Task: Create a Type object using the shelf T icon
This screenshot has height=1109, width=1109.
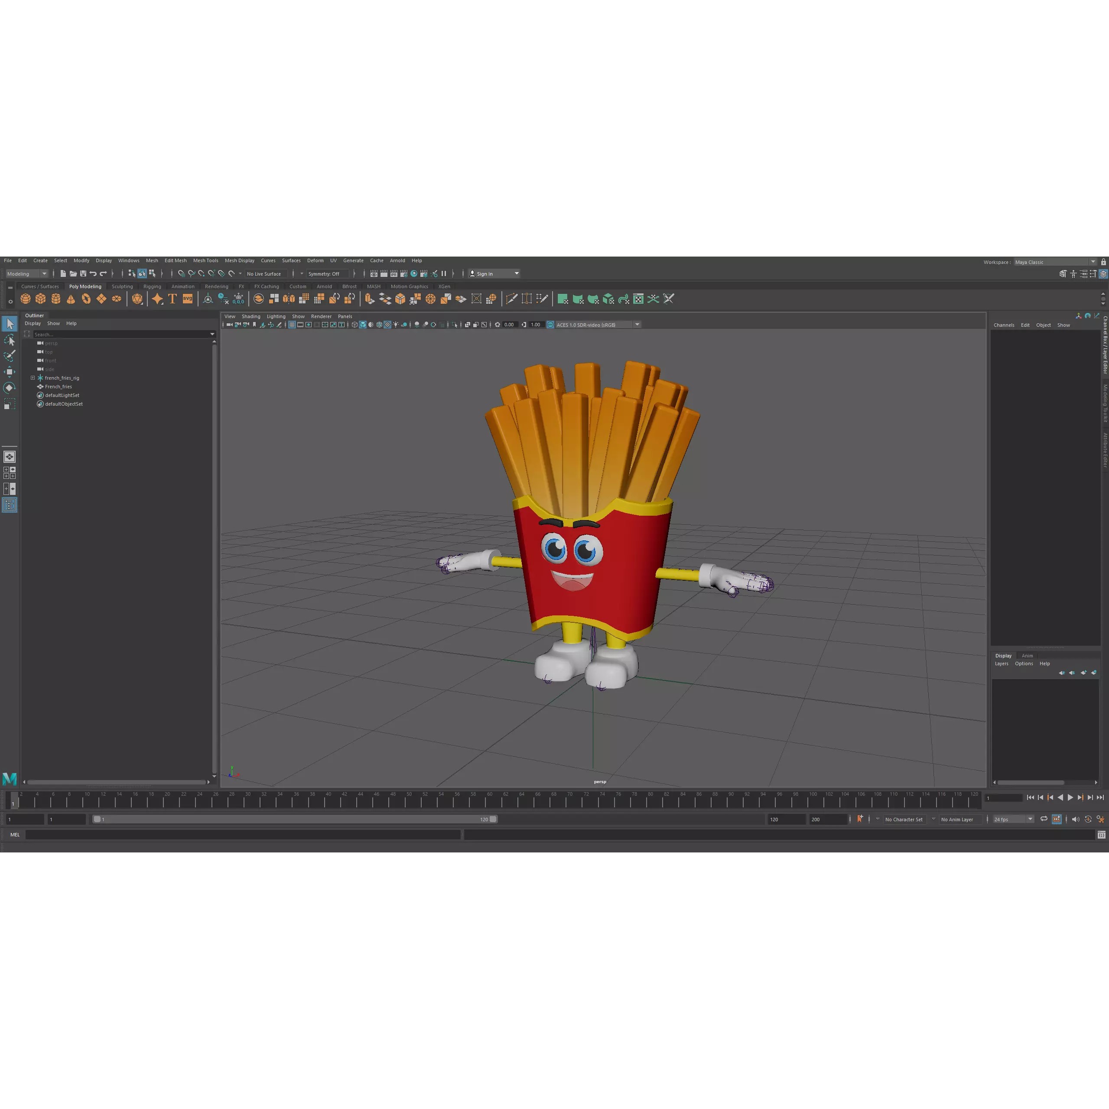Action: coord(172,299)
